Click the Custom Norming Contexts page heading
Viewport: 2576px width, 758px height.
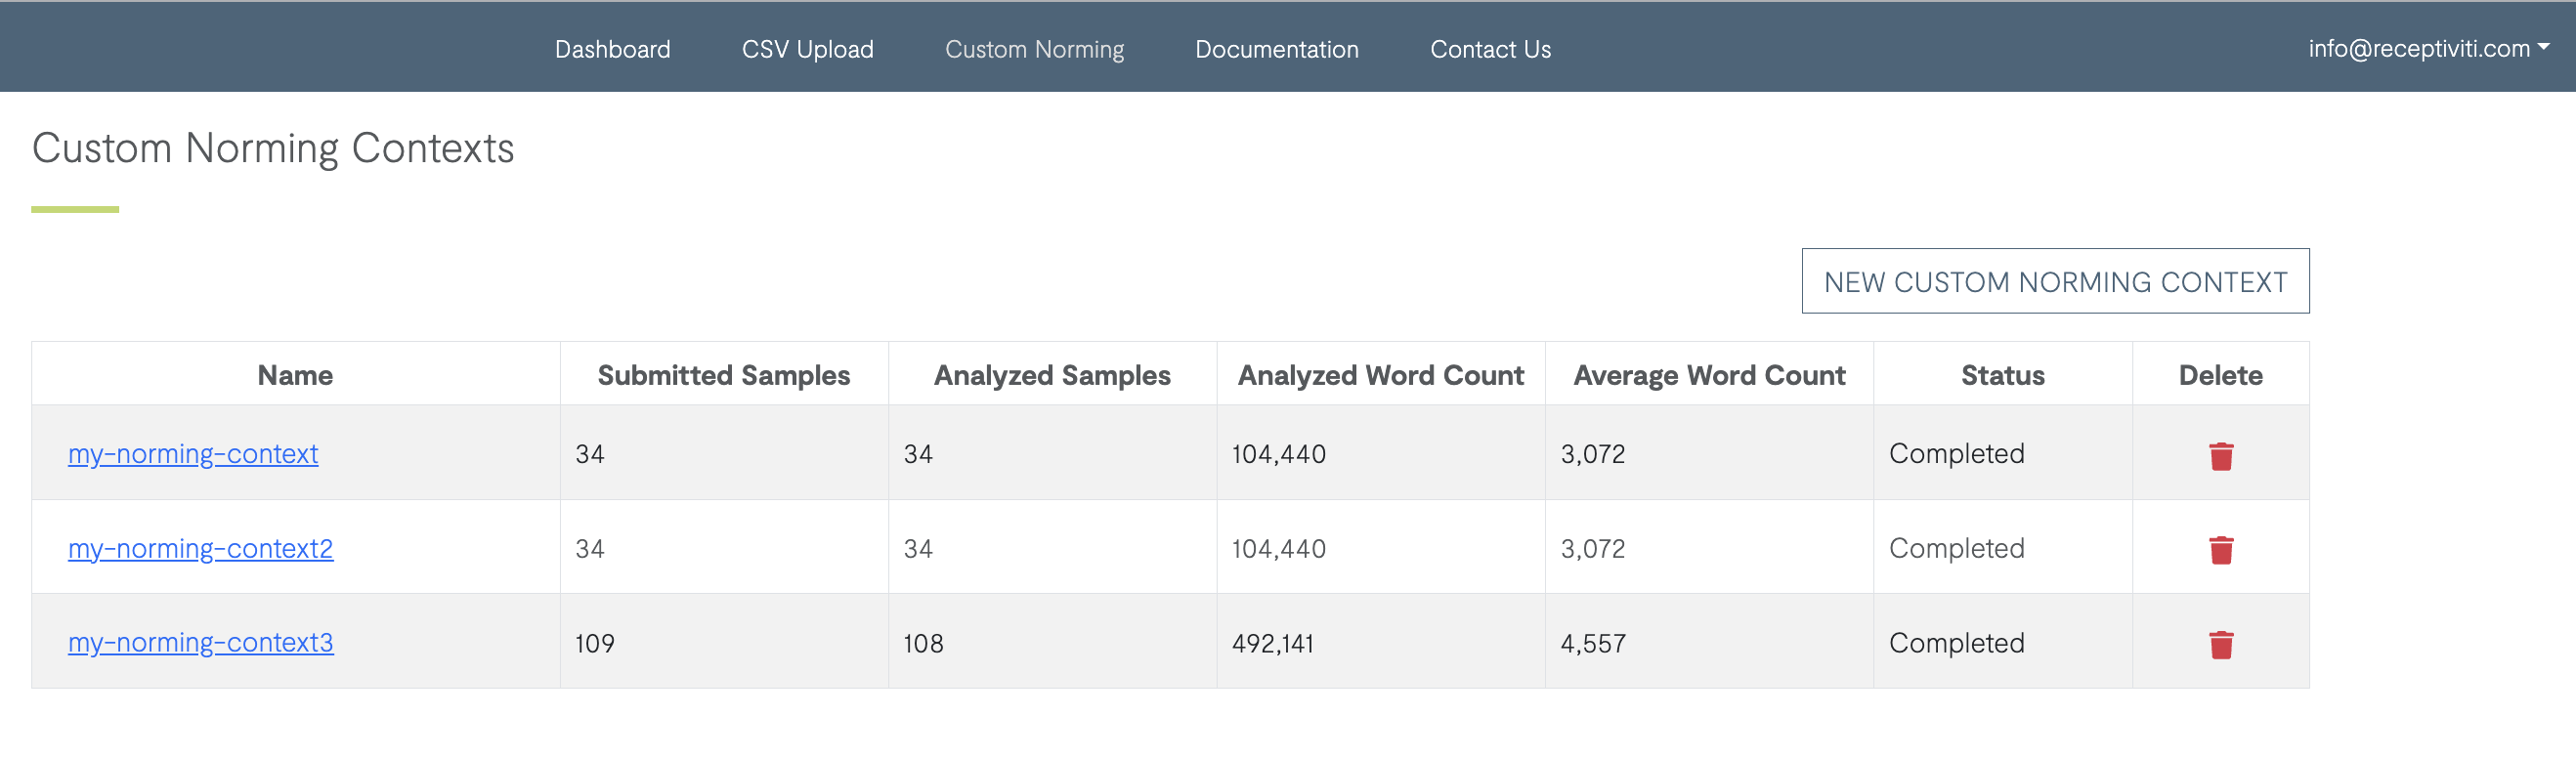(273, 148)
